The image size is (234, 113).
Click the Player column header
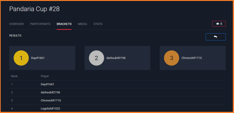pyautogui.click(x=45, y=76)
